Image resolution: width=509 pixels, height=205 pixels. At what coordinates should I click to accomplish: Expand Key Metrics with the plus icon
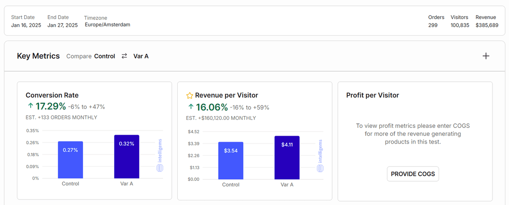(486, 56)
